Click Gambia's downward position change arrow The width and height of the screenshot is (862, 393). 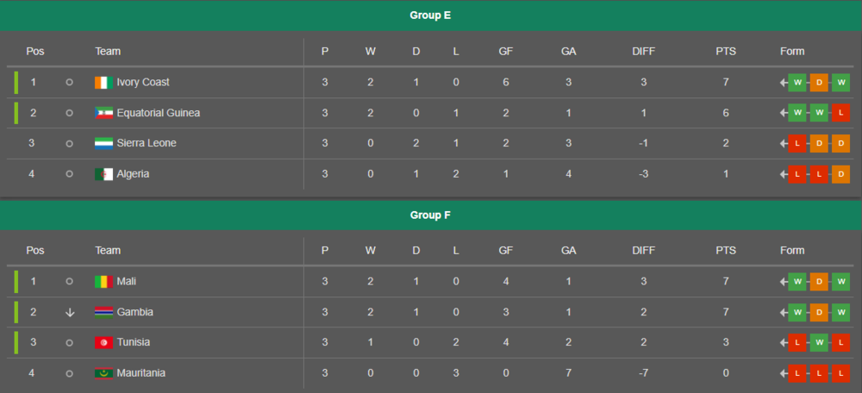point(70,312)
